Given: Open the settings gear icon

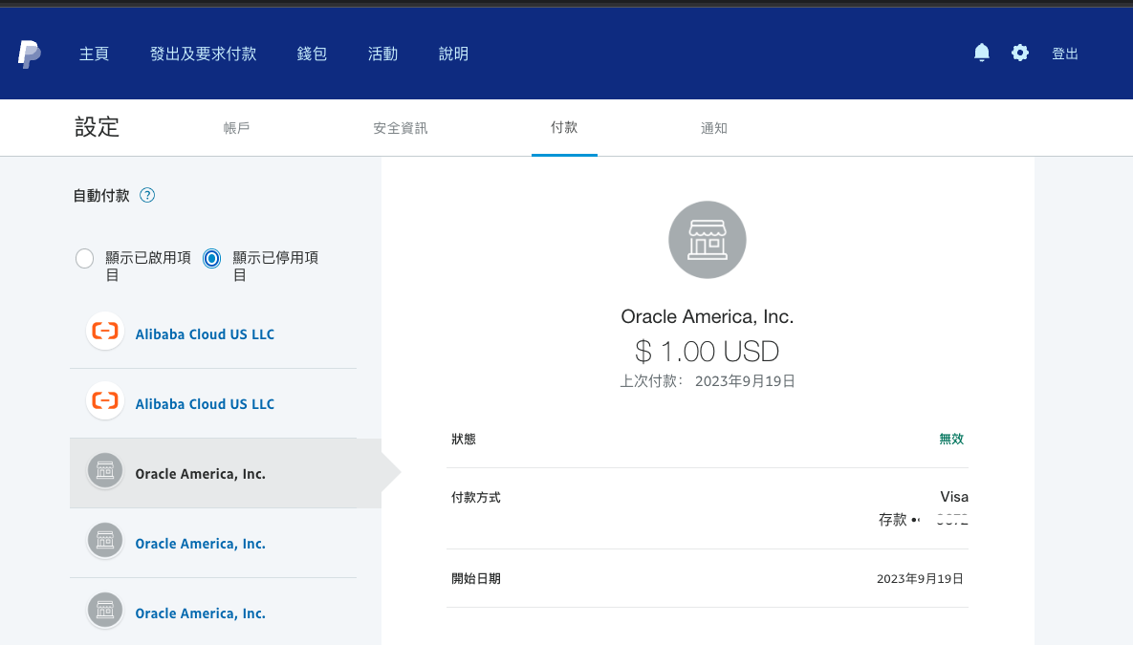Looking at the screenshot, I should [x=1020, y=53].
